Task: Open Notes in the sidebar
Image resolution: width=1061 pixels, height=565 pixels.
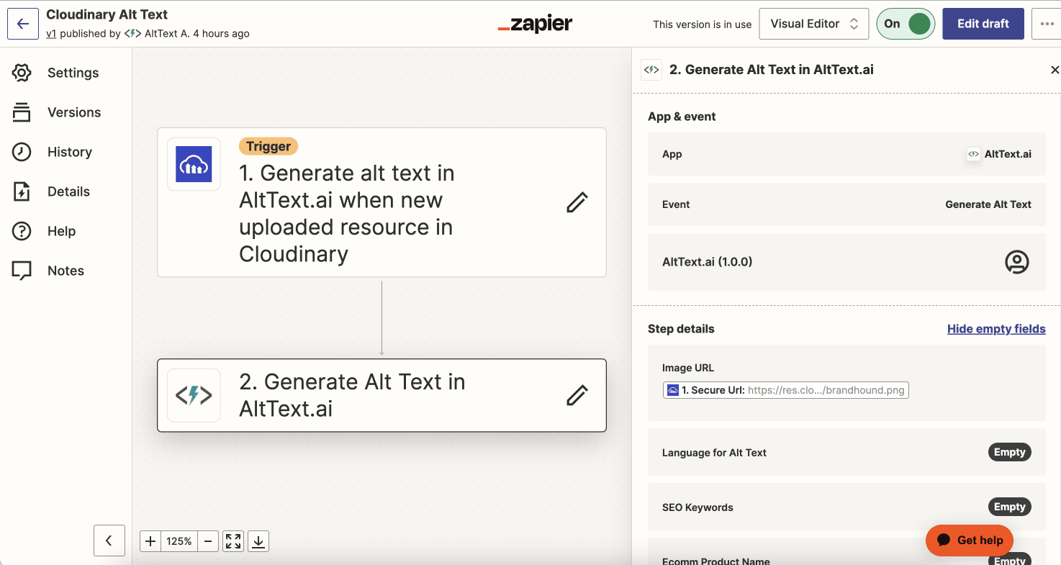Action: click(48, 271)
